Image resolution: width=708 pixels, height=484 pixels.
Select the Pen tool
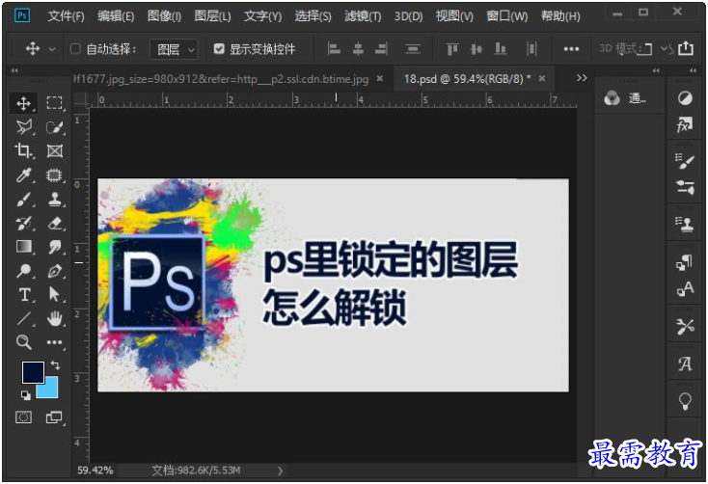click(x=55, y=271)
